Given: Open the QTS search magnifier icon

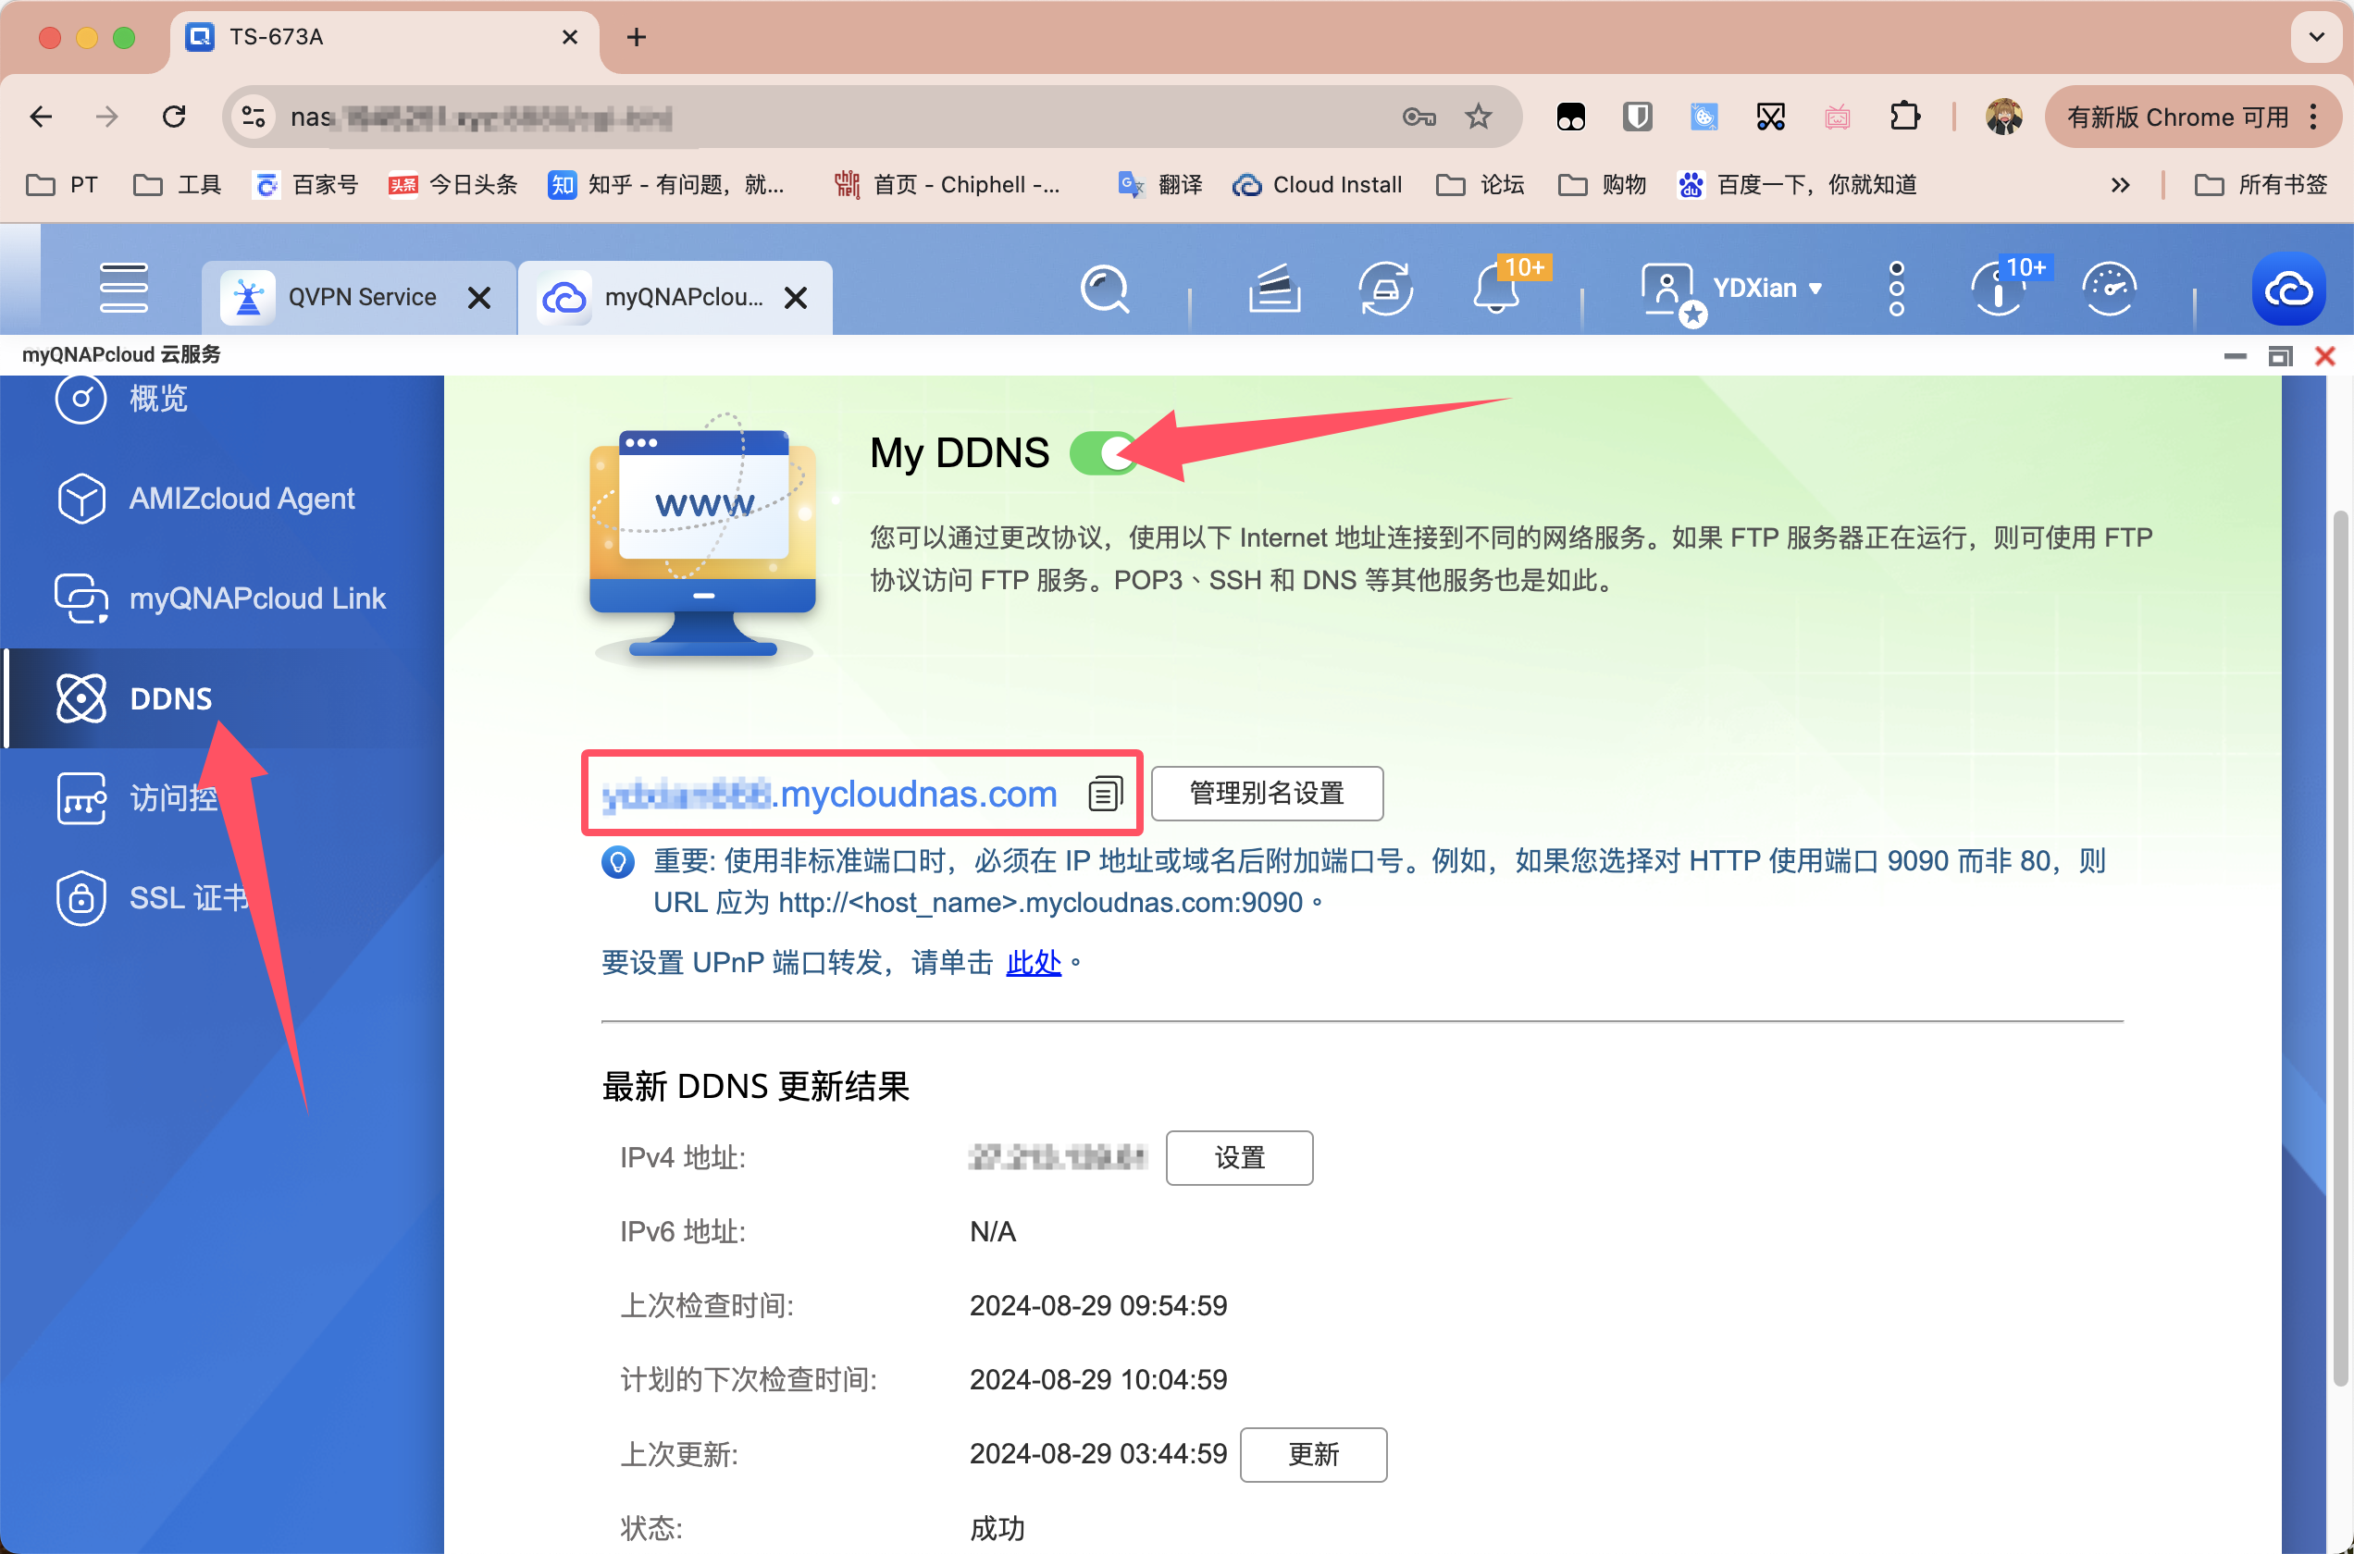Looking at the screenshot, I should (1104, 290).
